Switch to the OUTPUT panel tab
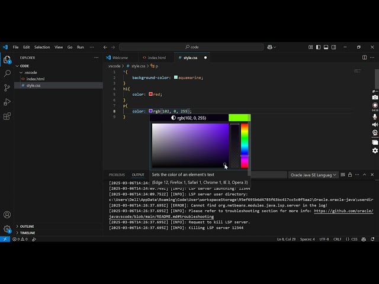Screen dimensions: 379x284 [x=138, y=175]
